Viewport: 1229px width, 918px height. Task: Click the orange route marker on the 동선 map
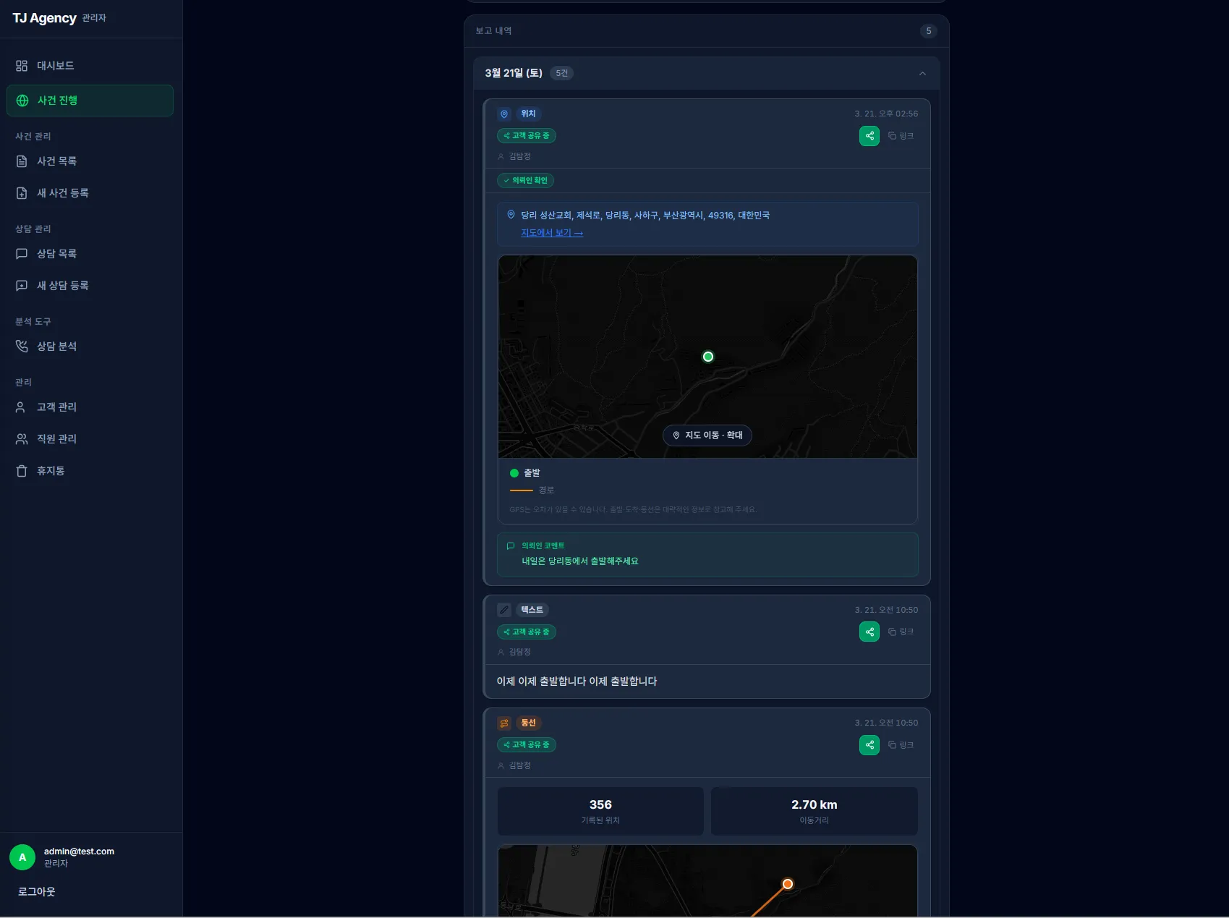[x=788, y=884]
